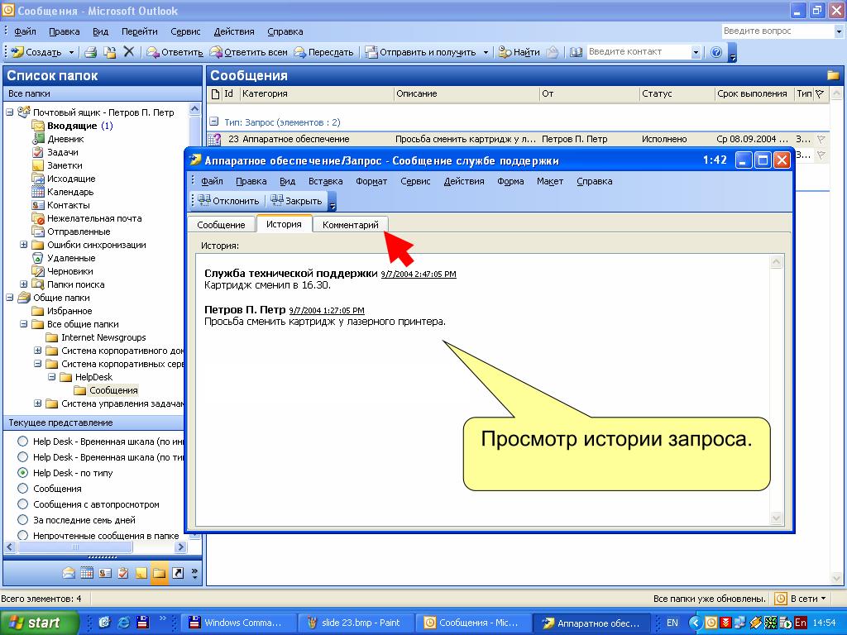
Task: Click history scroll down arrow
Action: [x=776, y=518]
